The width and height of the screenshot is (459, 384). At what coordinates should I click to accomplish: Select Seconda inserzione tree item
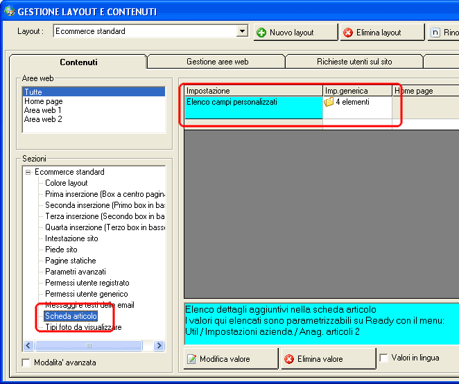click(x=105, y=205)
